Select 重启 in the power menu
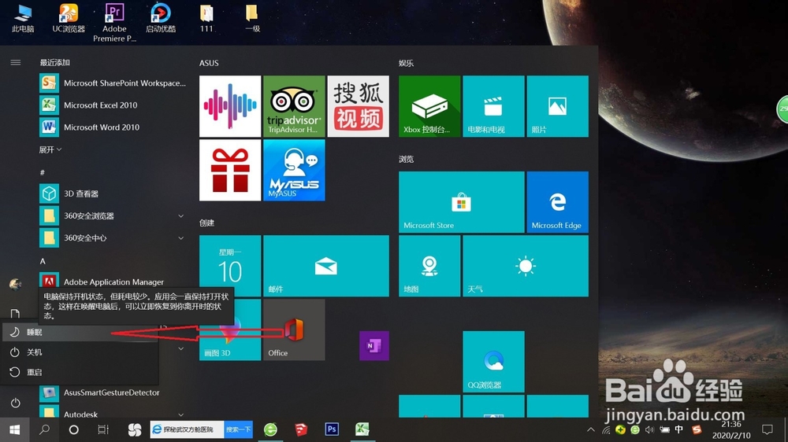 coord(80,372)
